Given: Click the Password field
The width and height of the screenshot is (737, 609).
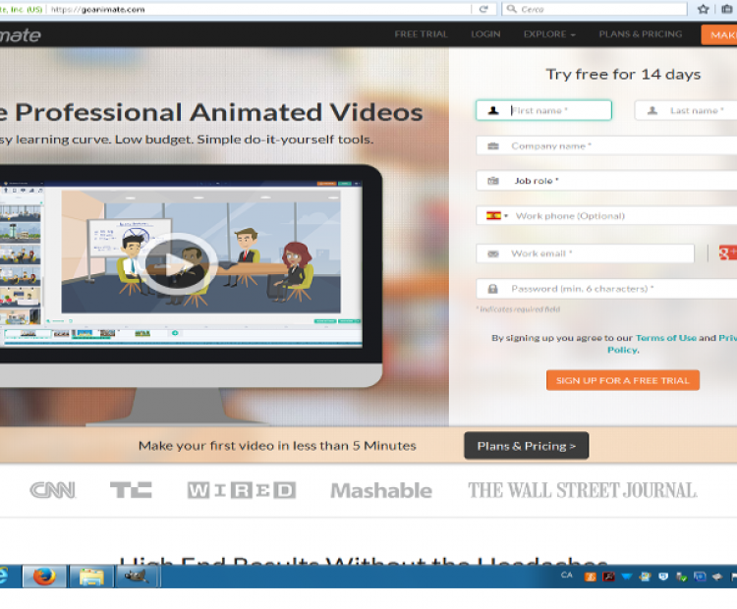Looking at the screenshot, I should [x=606, y=289].
